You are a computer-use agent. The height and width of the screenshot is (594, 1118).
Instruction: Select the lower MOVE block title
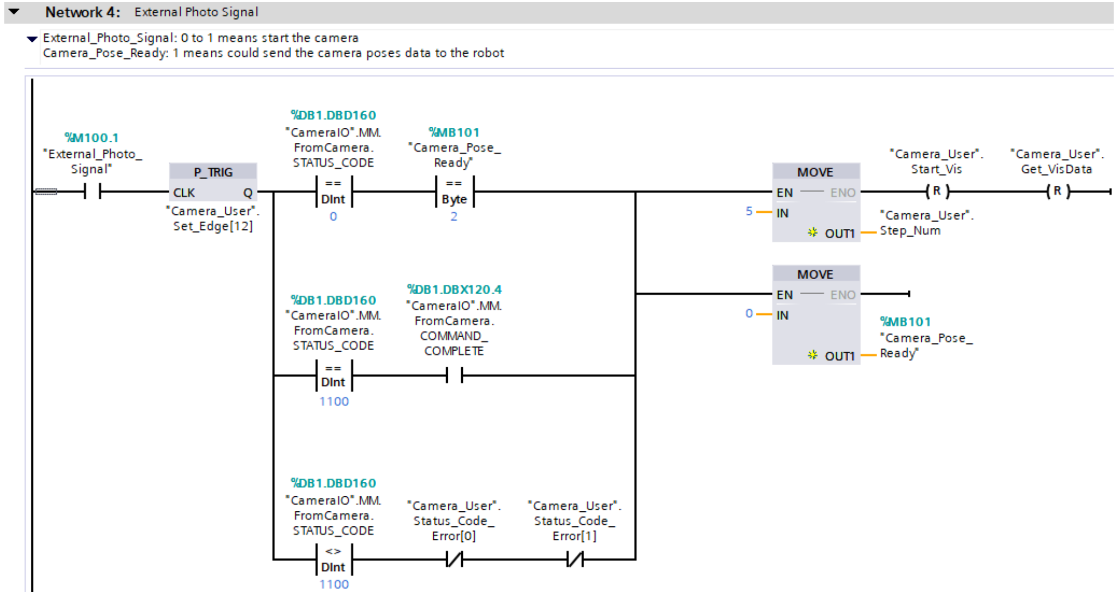[x=815, y=274]
